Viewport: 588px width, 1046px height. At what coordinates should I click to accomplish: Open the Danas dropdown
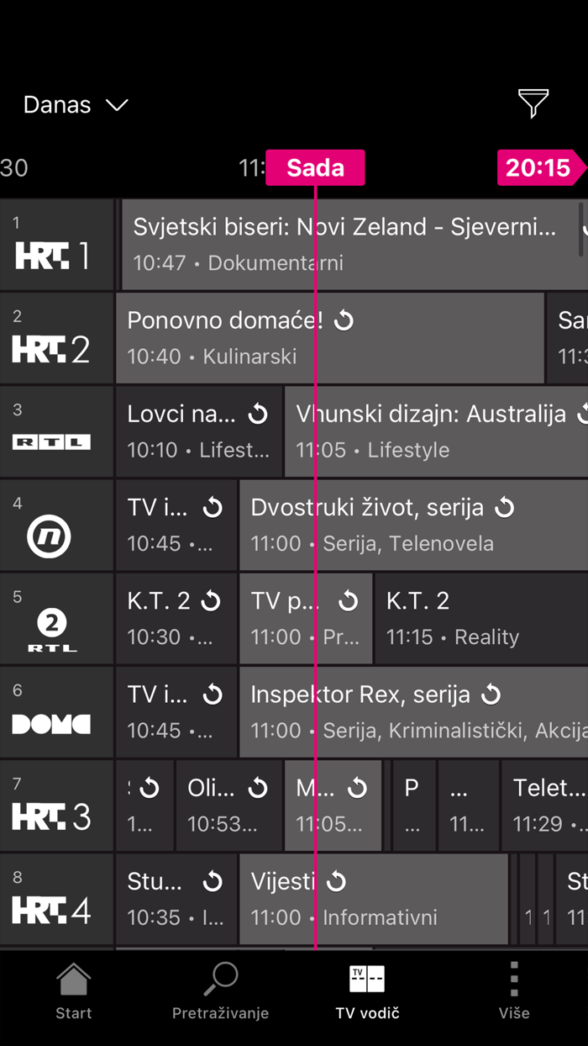74,104
